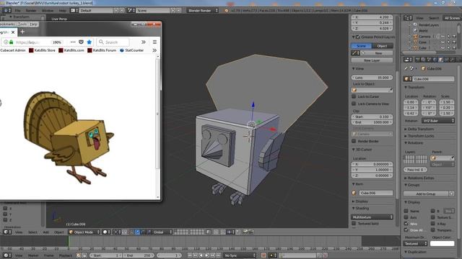The image size is (462, 259).
Task: Enable the Lock to Cursor checkbox
Action: coord(354,96)
